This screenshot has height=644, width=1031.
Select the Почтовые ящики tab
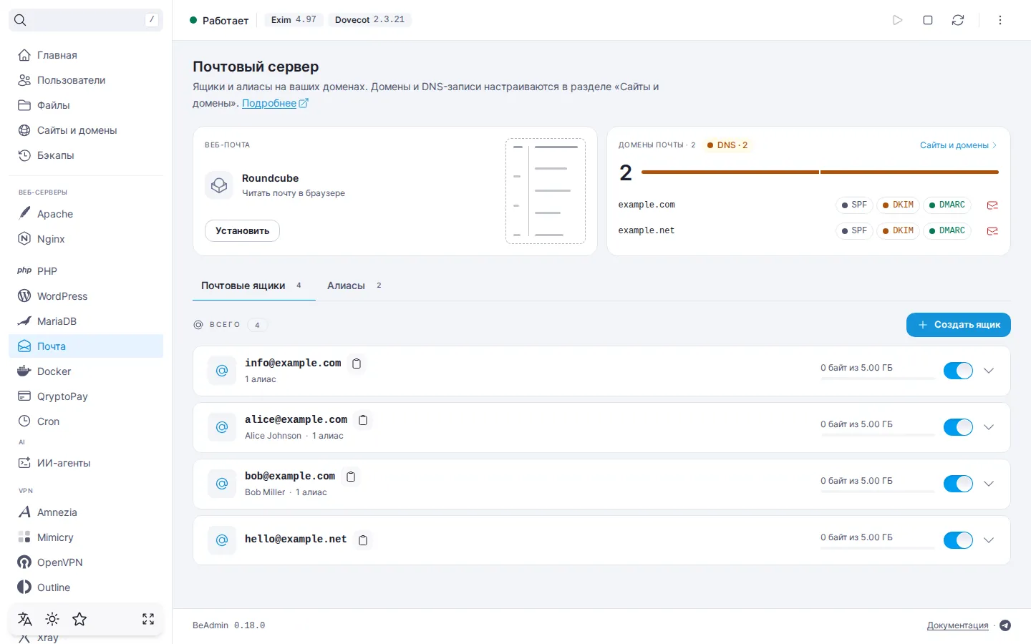254,286
